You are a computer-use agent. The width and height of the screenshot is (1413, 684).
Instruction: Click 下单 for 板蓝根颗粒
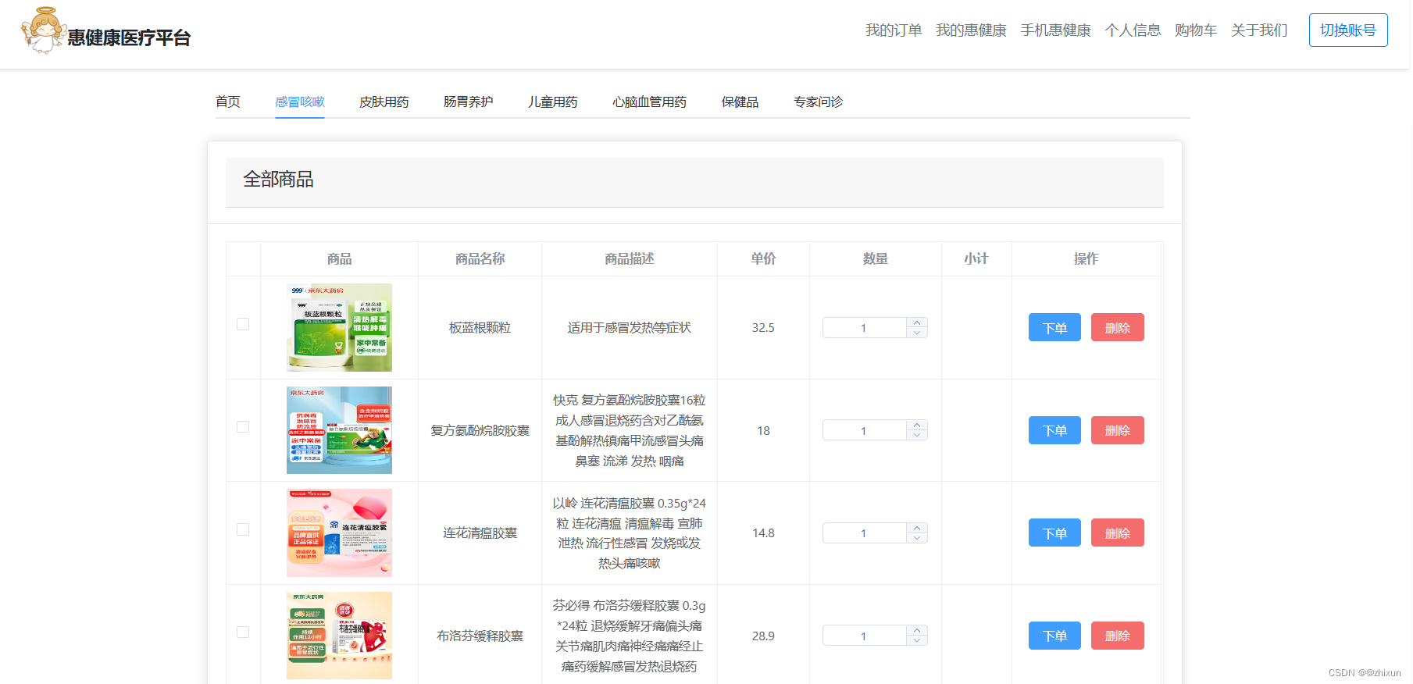1054,327
